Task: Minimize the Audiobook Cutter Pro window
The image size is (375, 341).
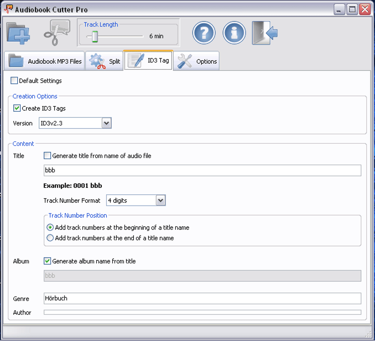Action: coord(340,9)
